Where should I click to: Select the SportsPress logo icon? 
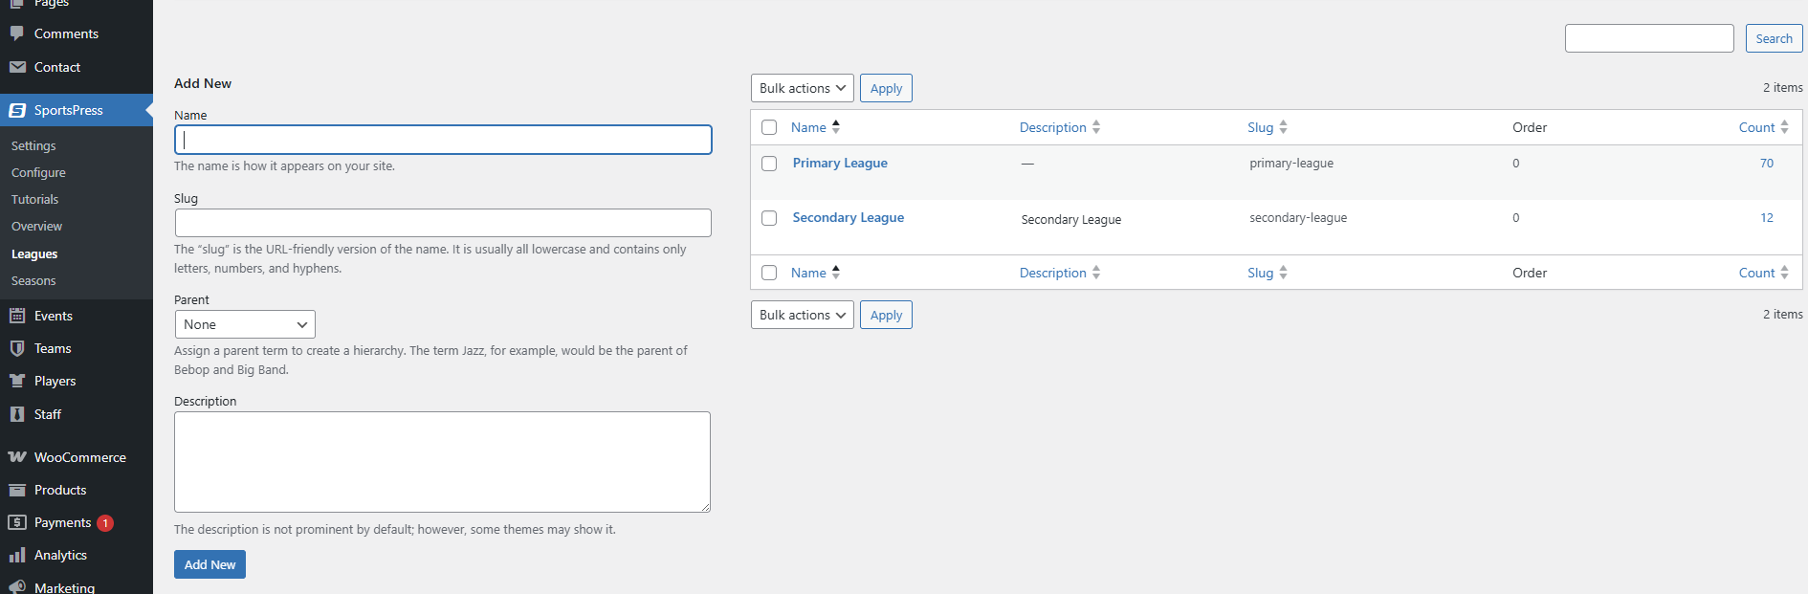[17, 110]
